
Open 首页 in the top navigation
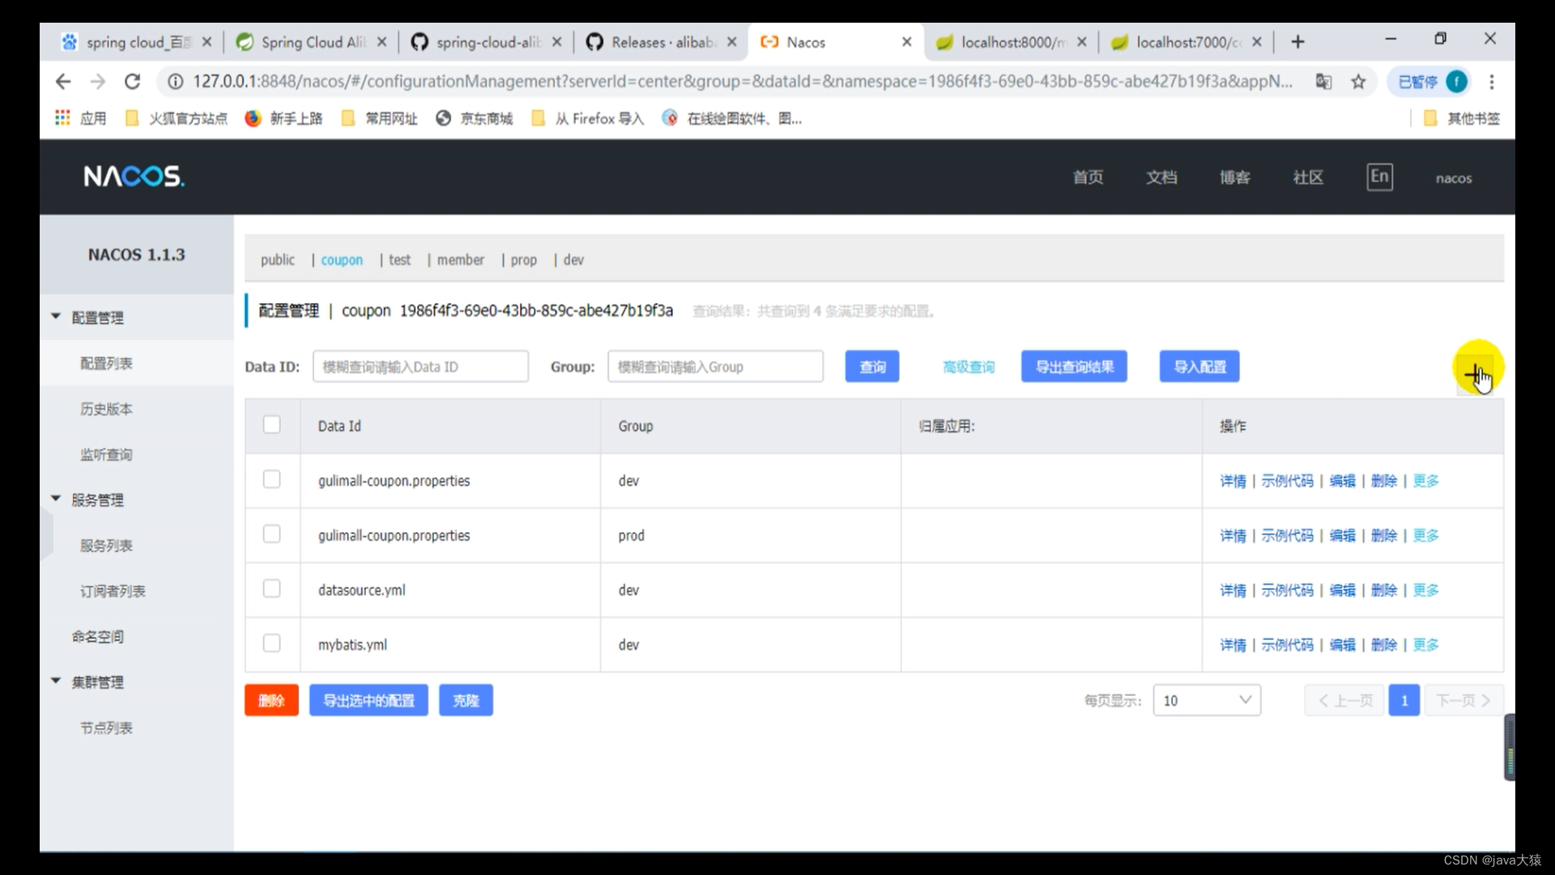1088,177
